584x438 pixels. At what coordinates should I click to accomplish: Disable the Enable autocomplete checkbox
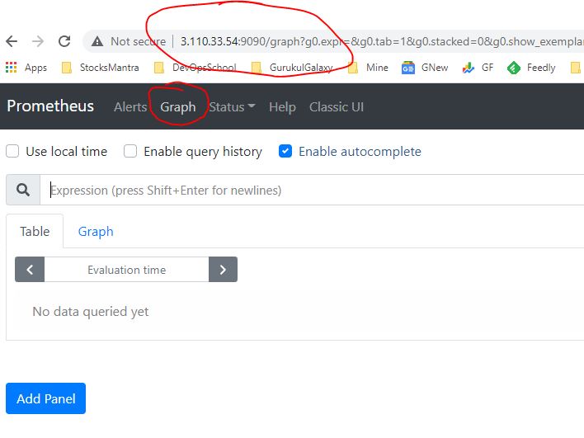pyautogui.click(x=285, y=151)
